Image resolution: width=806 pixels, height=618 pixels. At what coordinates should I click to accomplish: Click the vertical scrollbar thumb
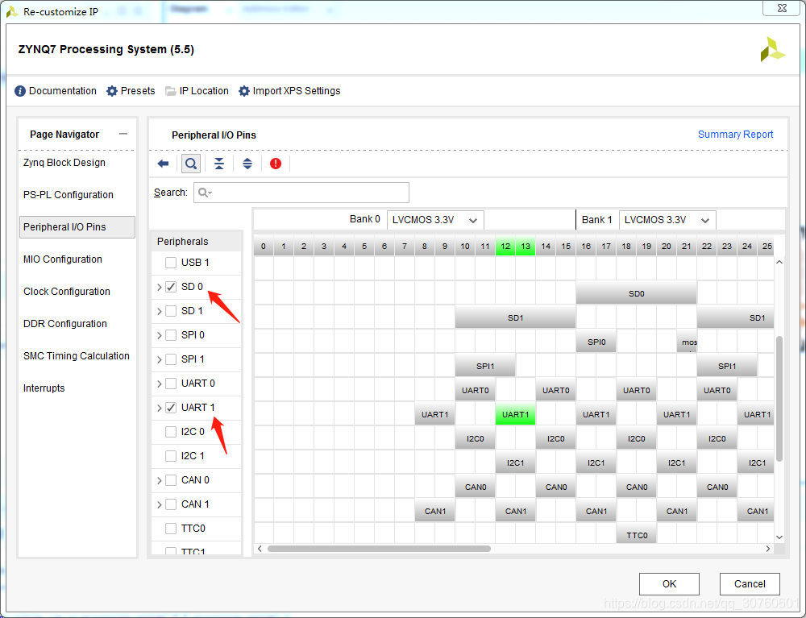[x=779, y=399]
